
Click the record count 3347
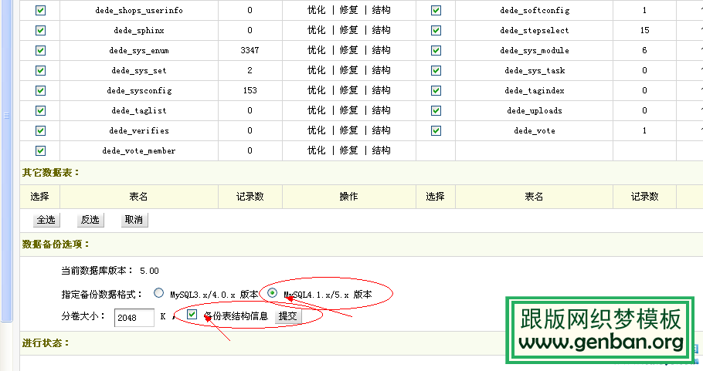(250, 50)
